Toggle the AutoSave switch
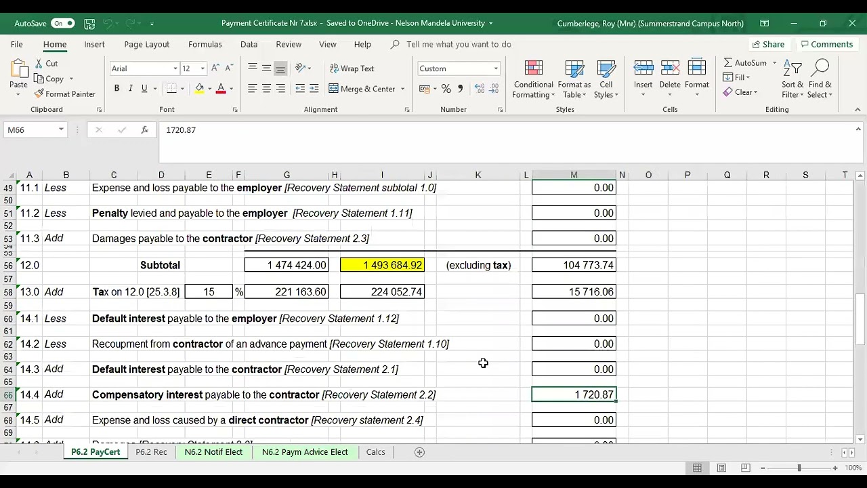Screen dimensions: 867x488 click(62, 23)
